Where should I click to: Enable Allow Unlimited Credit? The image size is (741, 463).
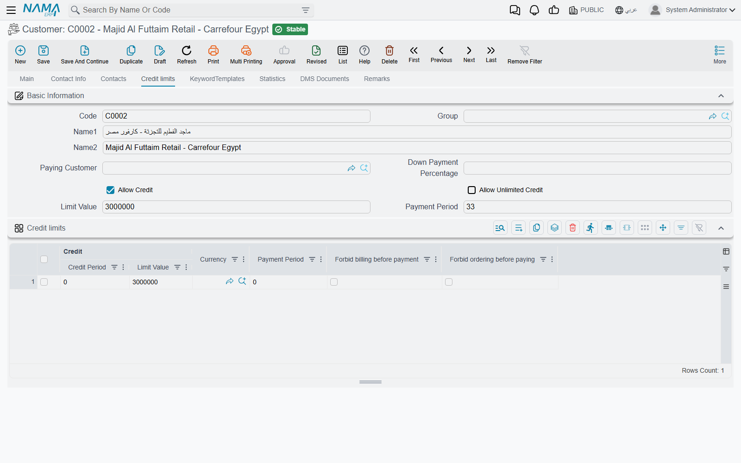tap(471, 190)
